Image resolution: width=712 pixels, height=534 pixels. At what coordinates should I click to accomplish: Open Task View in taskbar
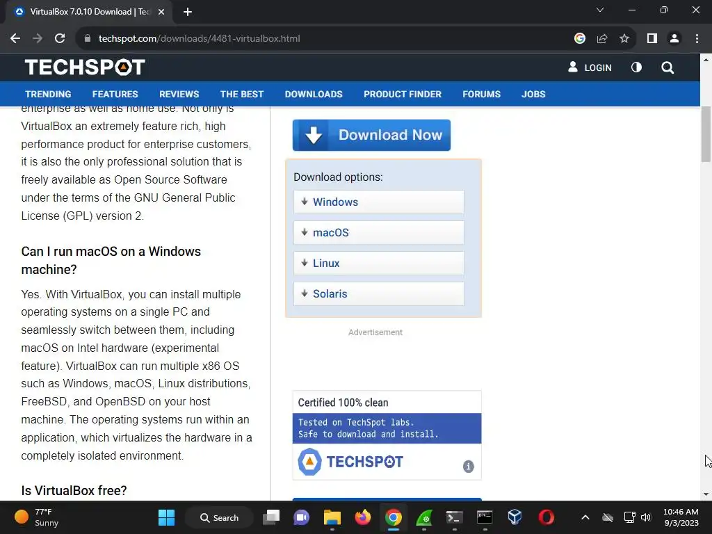click(271, 517)
